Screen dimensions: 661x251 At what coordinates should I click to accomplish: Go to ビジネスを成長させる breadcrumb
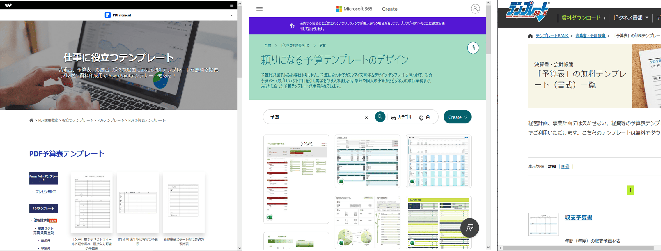click(295, 46)
